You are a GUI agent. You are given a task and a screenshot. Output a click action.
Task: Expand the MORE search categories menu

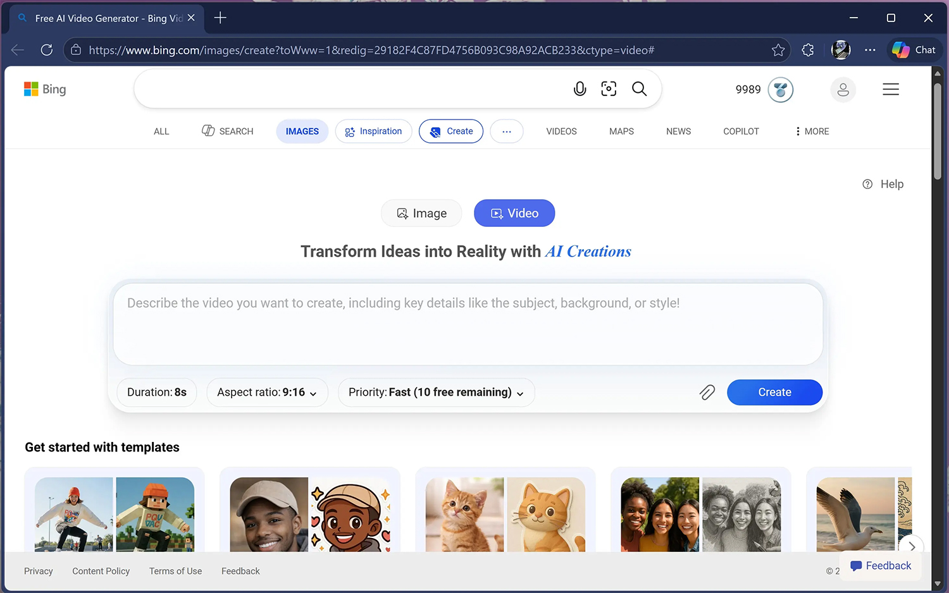(x=812, y=131)
